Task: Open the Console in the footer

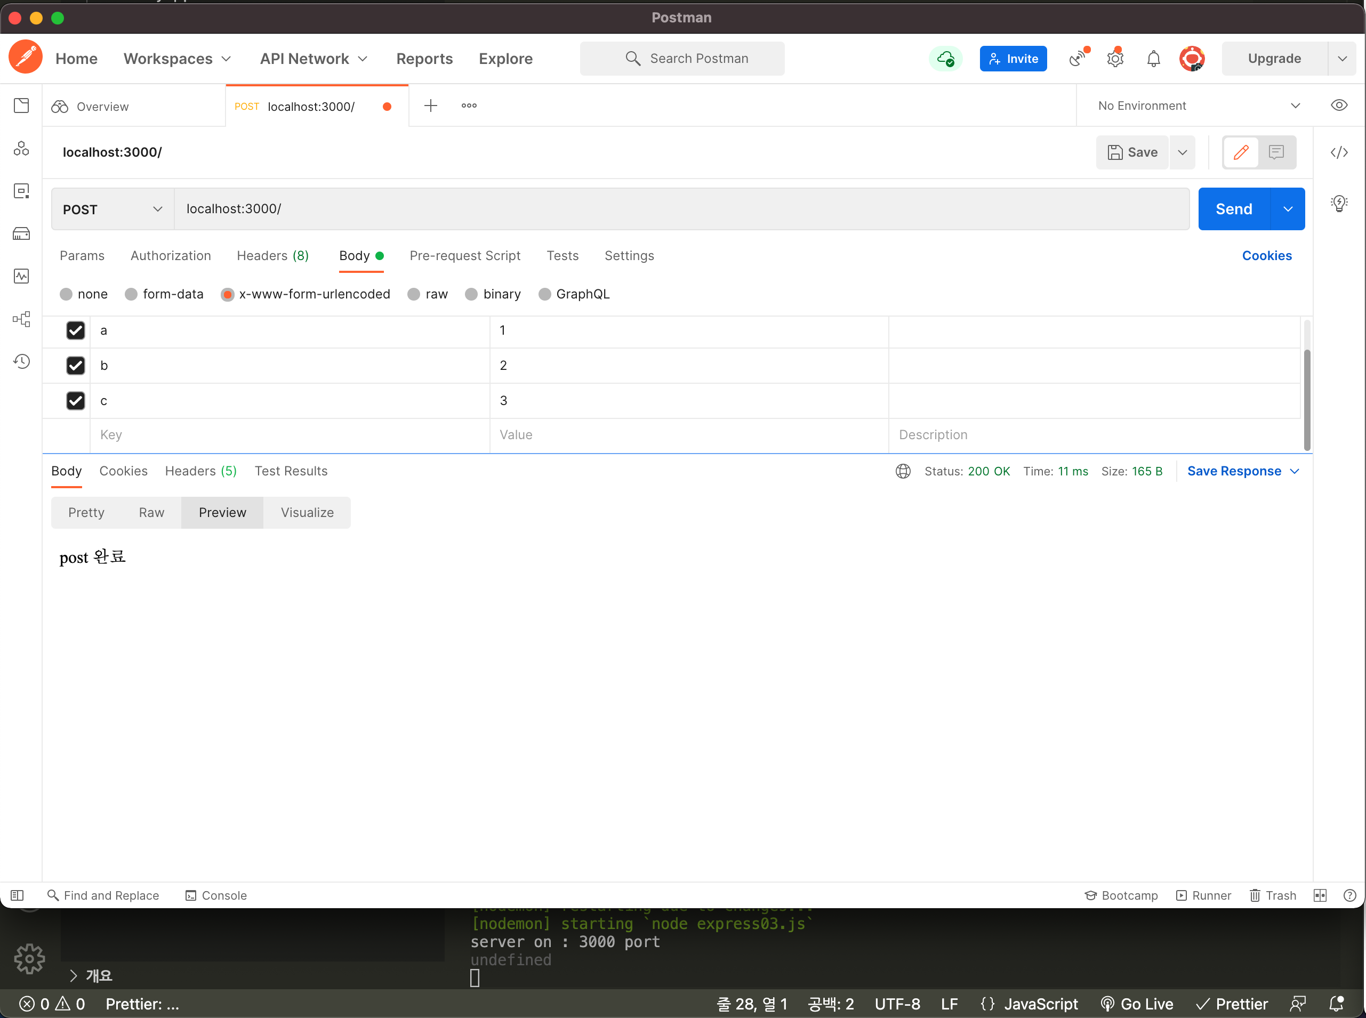Action: pyautogui.click(x=216, y=895)
